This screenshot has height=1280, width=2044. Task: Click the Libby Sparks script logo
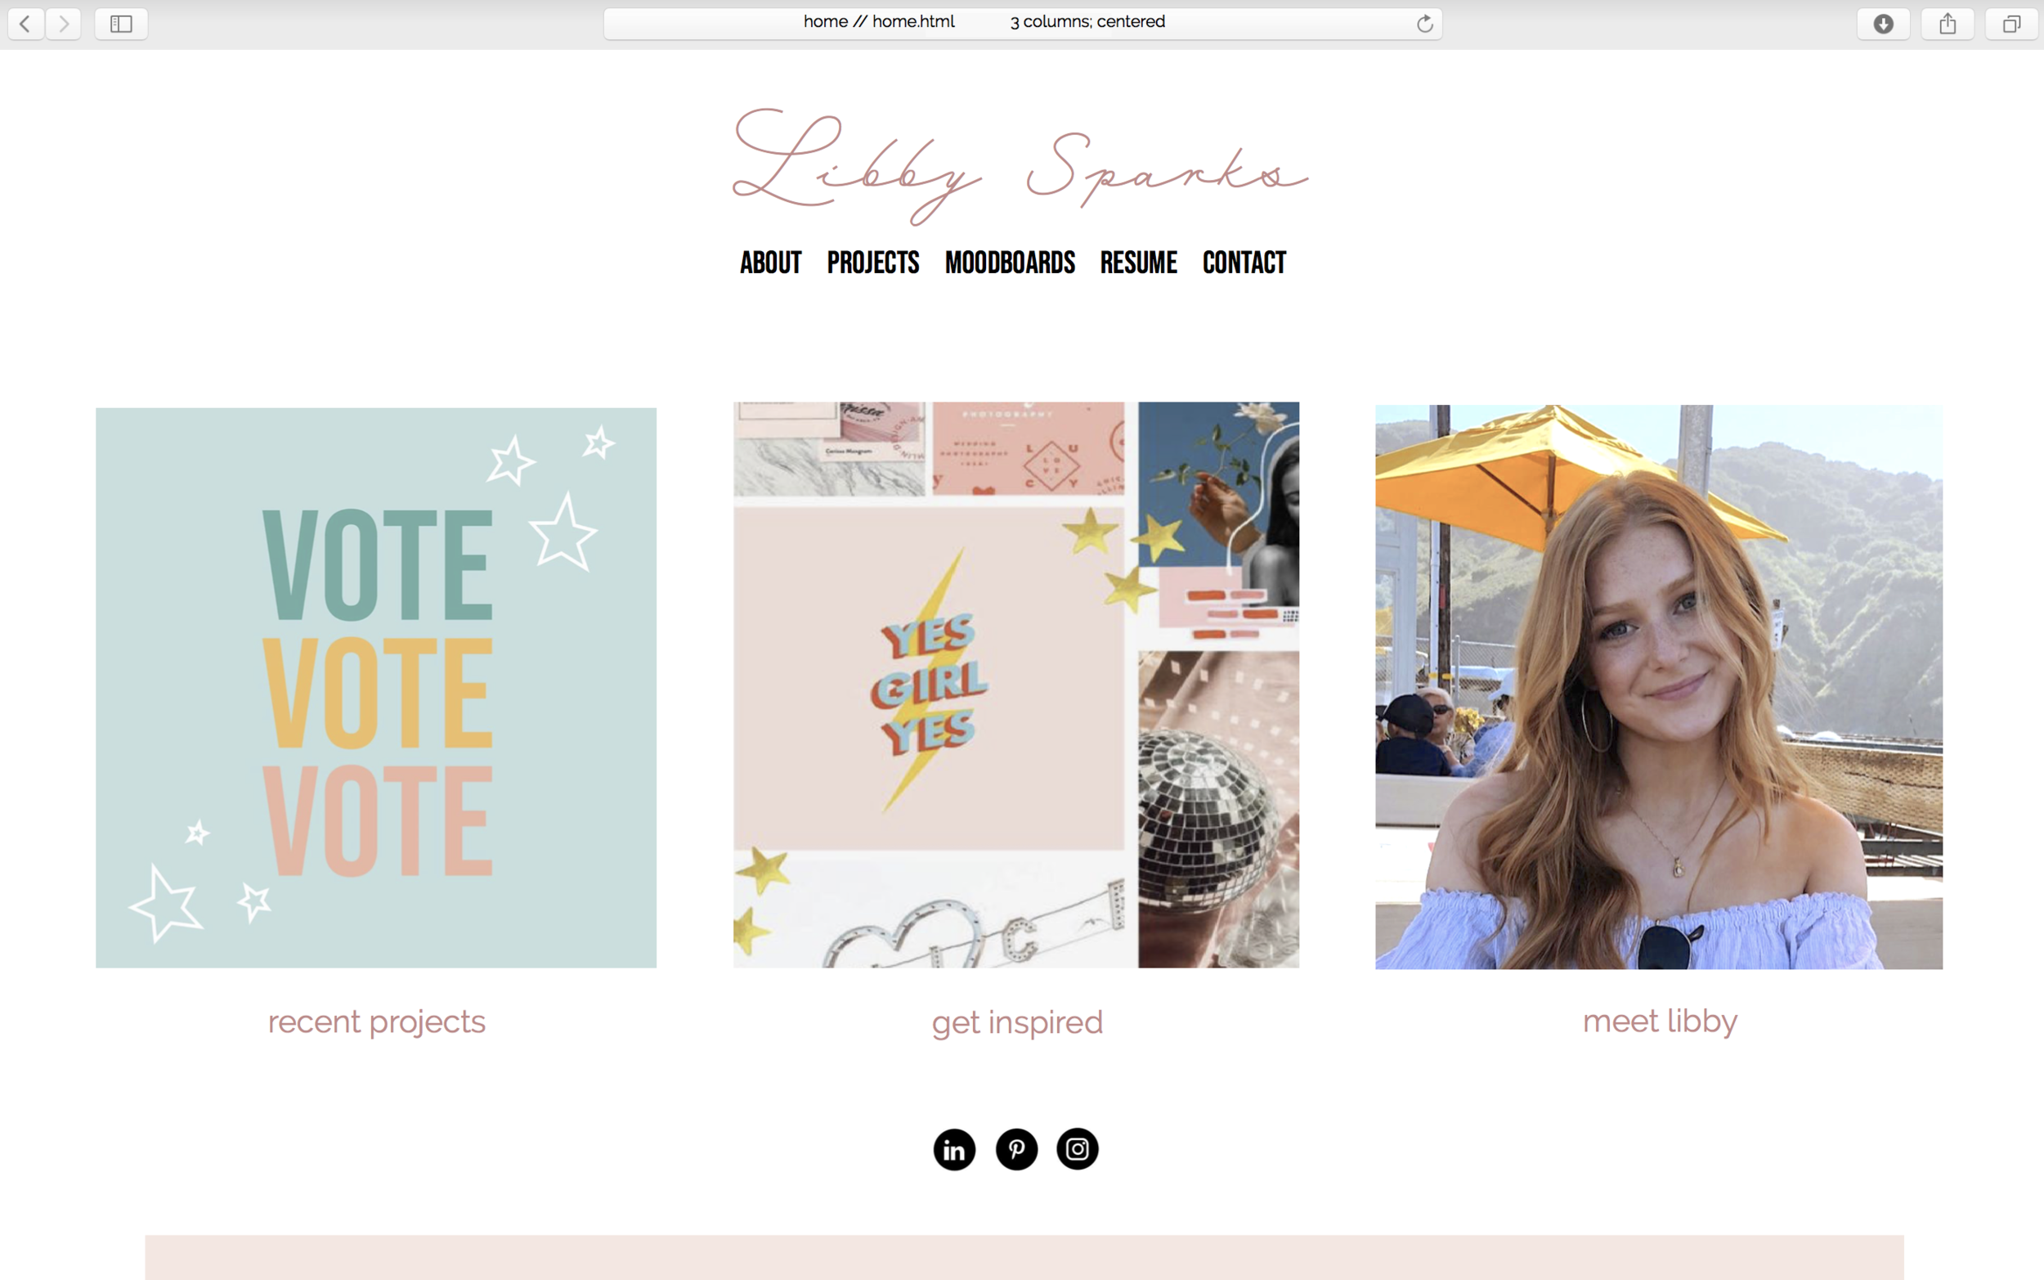coord(1020,167)
